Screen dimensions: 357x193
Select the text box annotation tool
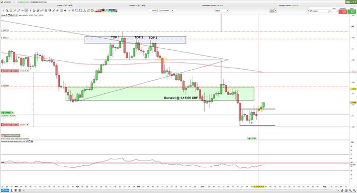point(61,10)
